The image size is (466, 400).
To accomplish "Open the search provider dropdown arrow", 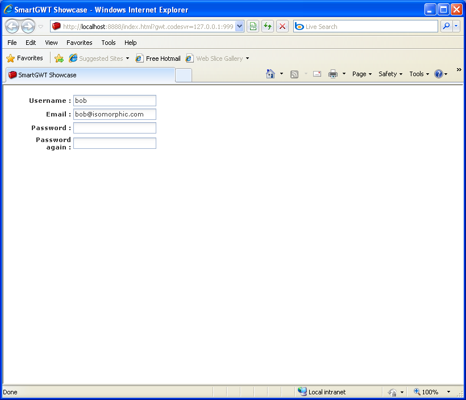I will 456,27.
